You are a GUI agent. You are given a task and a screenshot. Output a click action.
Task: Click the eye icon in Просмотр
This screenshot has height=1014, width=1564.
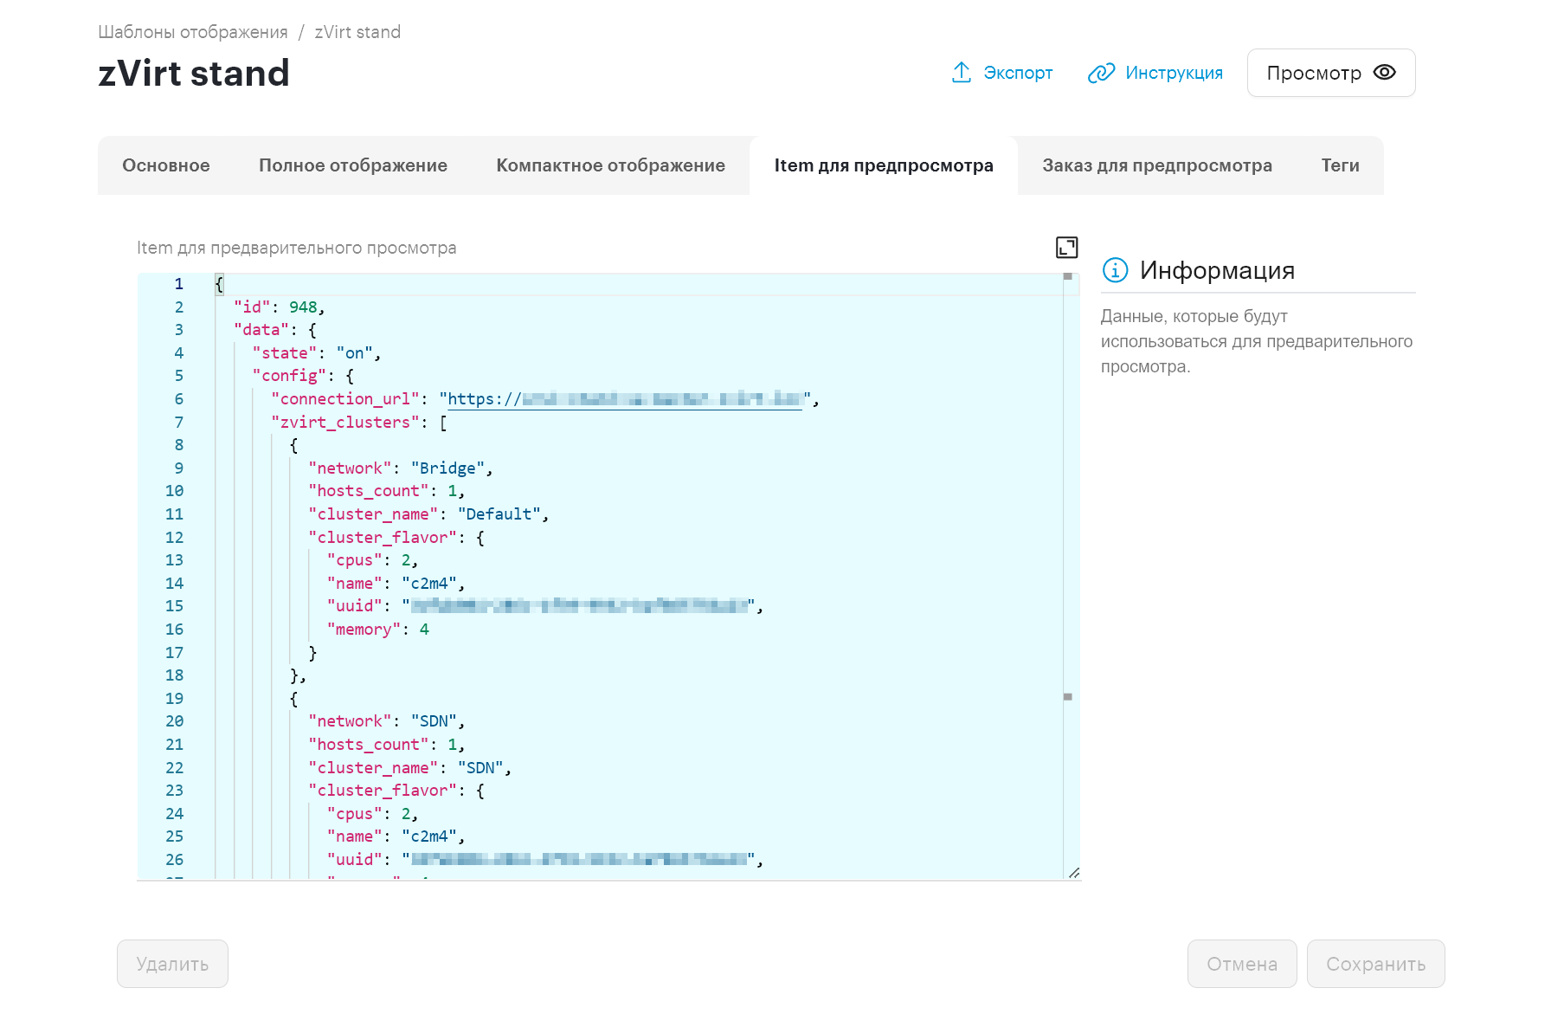1385,73
